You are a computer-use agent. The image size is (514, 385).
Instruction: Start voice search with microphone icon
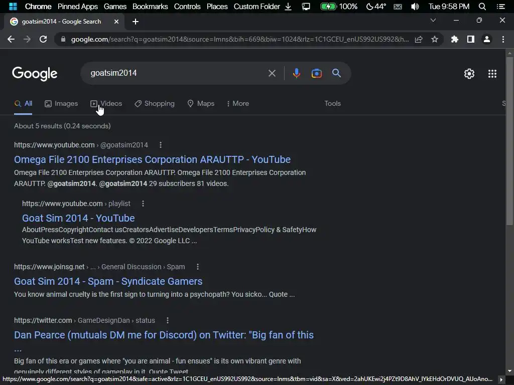[x=296, y=73]
